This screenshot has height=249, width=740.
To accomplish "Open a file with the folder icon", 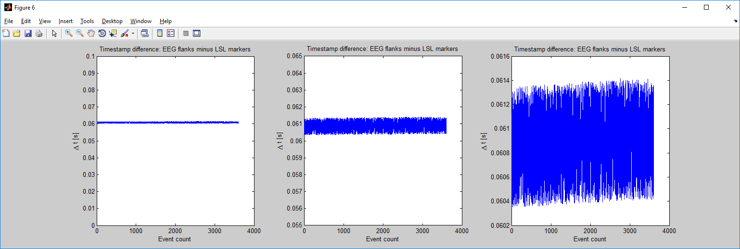I will point(17,33).
